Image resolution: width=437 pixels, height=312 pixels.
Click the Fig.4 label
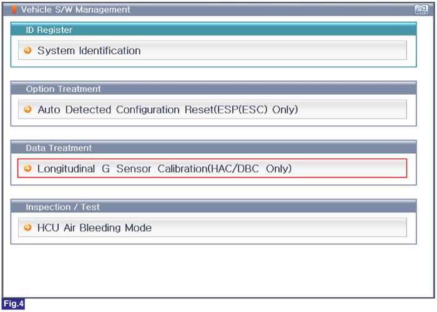coord(13,304)
